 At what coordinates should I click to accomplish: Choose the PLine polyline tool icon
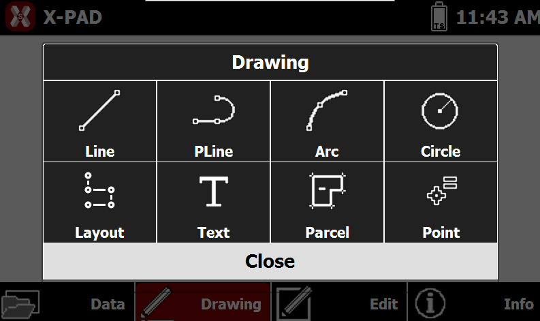(x=214, y=110)
